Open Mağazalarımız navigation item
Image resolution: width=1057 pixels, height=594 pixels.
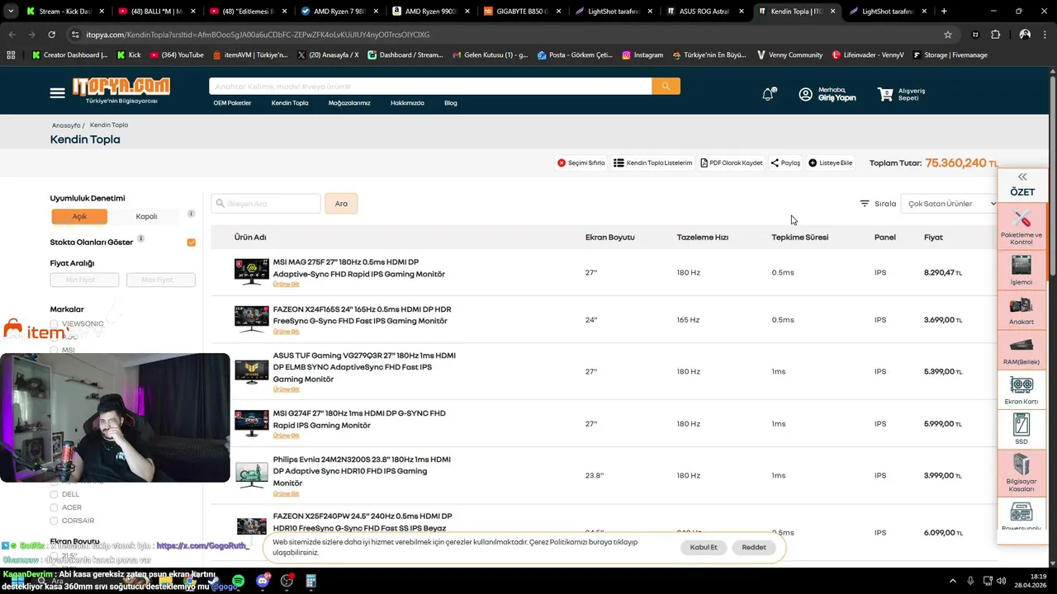[x=349, y=103]
